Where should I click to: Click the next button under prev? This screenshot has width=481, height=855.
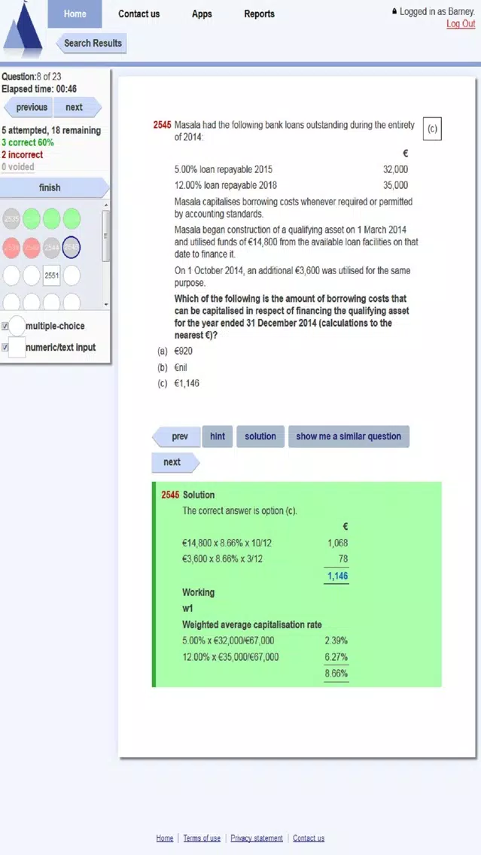tap(175, 462)
